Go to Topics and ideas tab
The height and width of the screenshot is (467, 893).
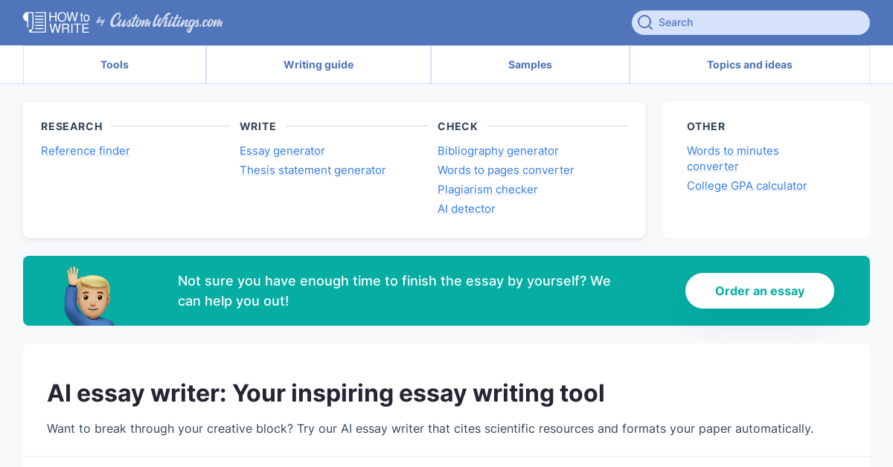[749, 65]
